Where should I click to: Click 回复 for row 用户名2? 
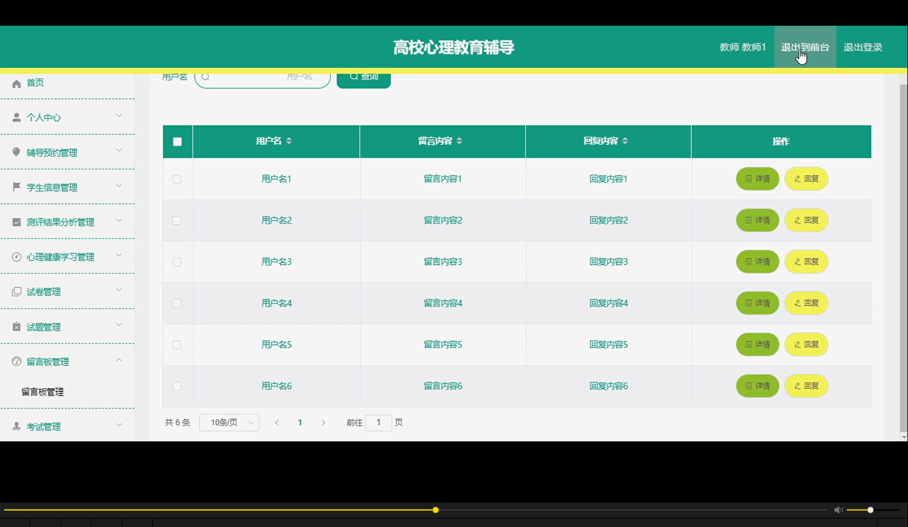click(x=806, y=220)
